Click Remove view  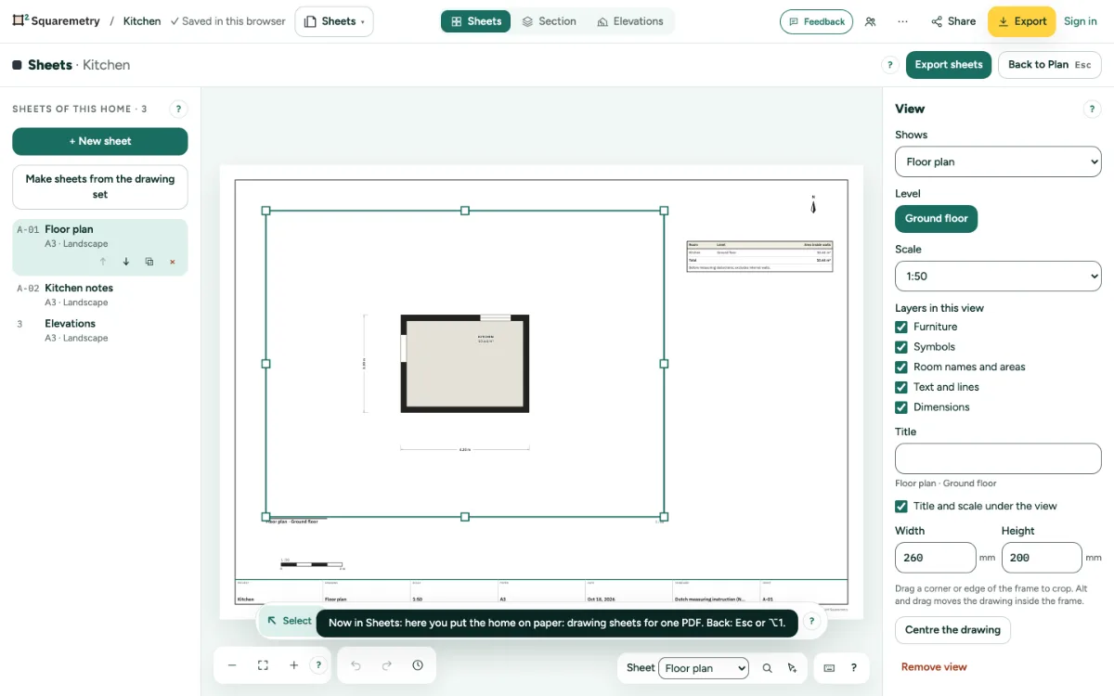pyautogui.click(x=934, y=667)
